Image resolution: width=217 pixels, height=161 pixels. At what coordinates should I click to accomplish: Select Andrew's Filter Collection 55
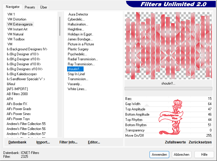[x=26, y=124]
